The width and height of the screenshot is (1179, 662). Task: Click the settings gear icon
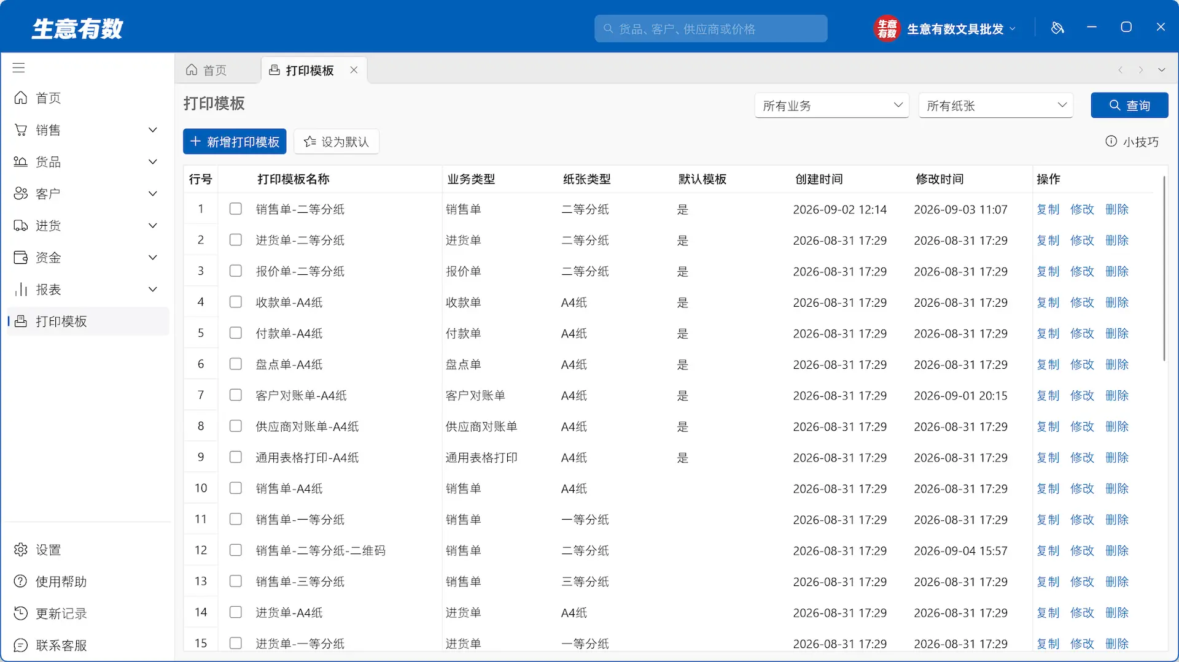point(21,550)
